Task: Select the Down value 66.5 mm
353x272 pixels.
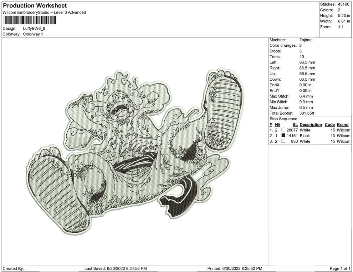Action: point(307,79)
